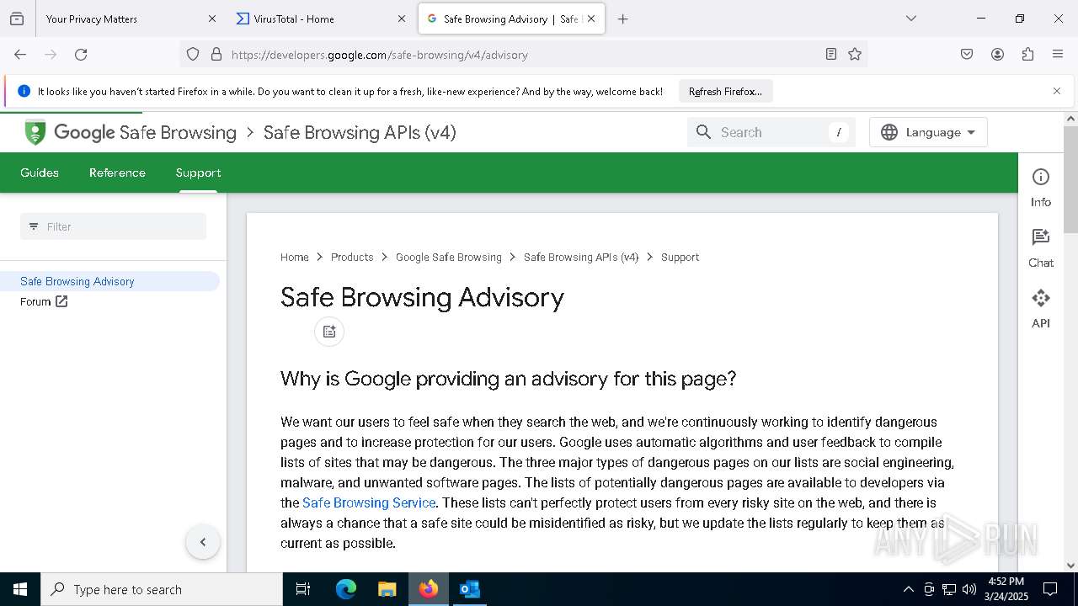This screenshot has width=1078, height=606.
Task: Open tracking protection shield icon
Action: pos(193,55)
